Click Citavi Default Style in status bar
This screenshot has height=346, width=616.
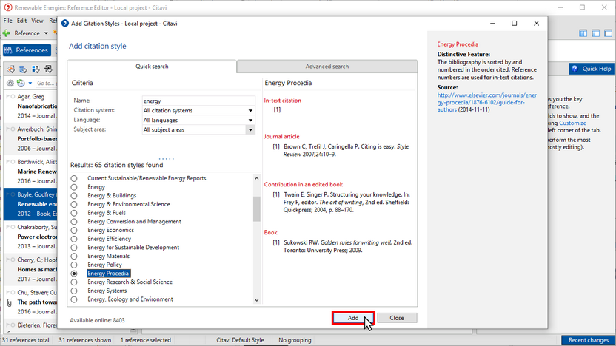click(x=240, y=340)
